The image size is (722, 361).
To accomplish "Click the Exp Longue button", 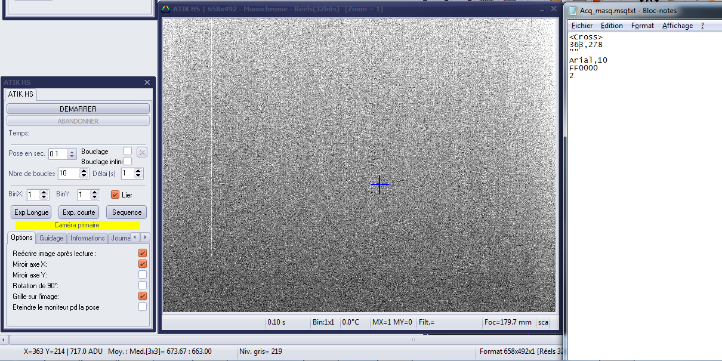I will (x=32, y=212).
